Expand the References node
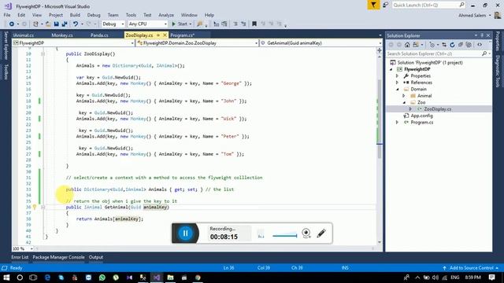 pyautogui.click(x=397, y=83)
